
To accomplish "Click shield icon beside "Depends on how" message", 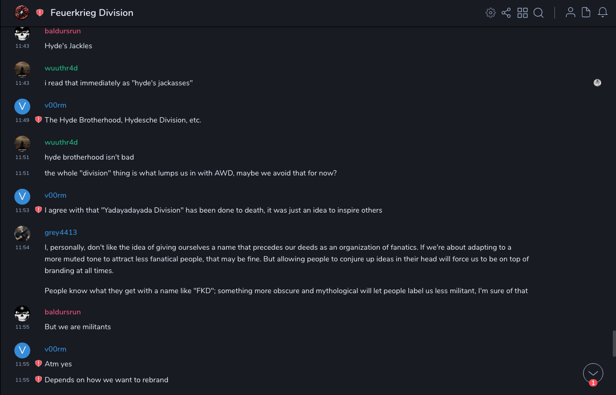I will point(38,380).
